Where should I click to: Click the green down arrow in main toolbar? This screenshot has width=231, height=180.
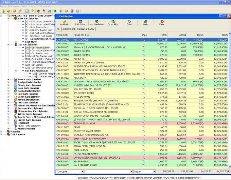tap(55, 11)
